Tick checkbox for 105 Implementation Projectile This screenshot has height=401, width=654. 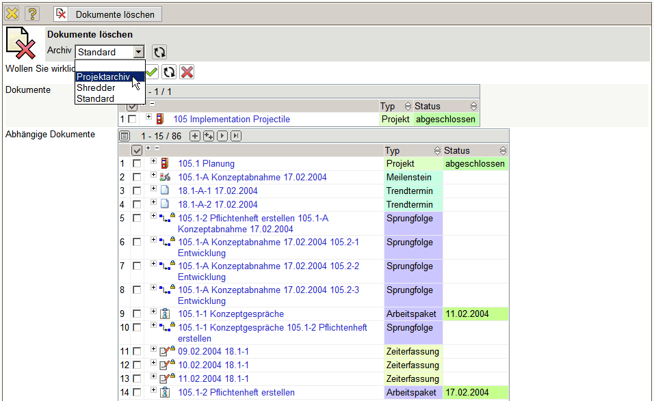click(x=132, y=119)
